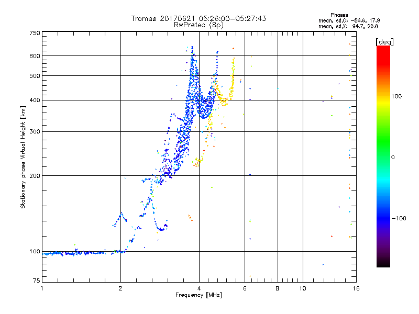Viewport: 419px width, 314px height.
Task: Click the blue trace peak near 2 MHz
Action: coord(122,214)
